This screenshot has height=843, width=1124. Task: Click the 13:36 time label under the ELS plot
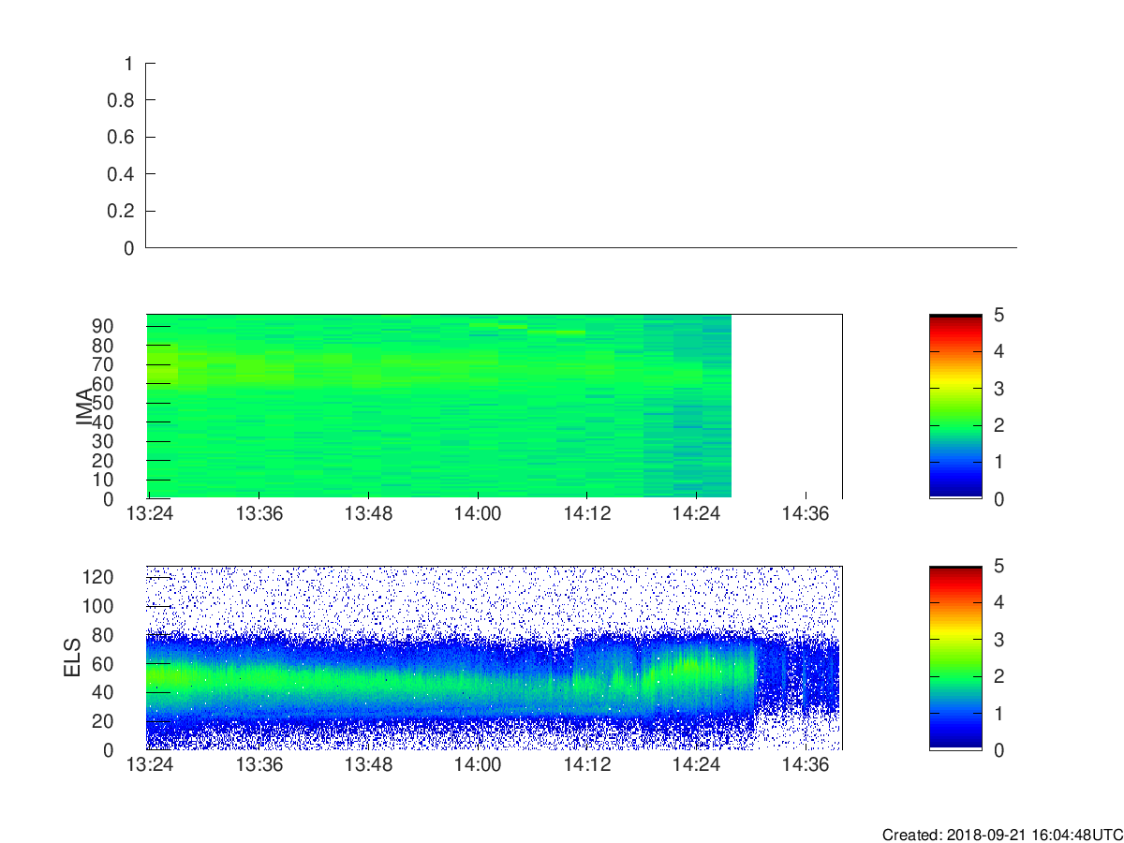tap(259, 765)
